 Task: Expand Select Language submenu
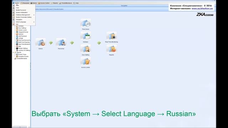[24, 22]
